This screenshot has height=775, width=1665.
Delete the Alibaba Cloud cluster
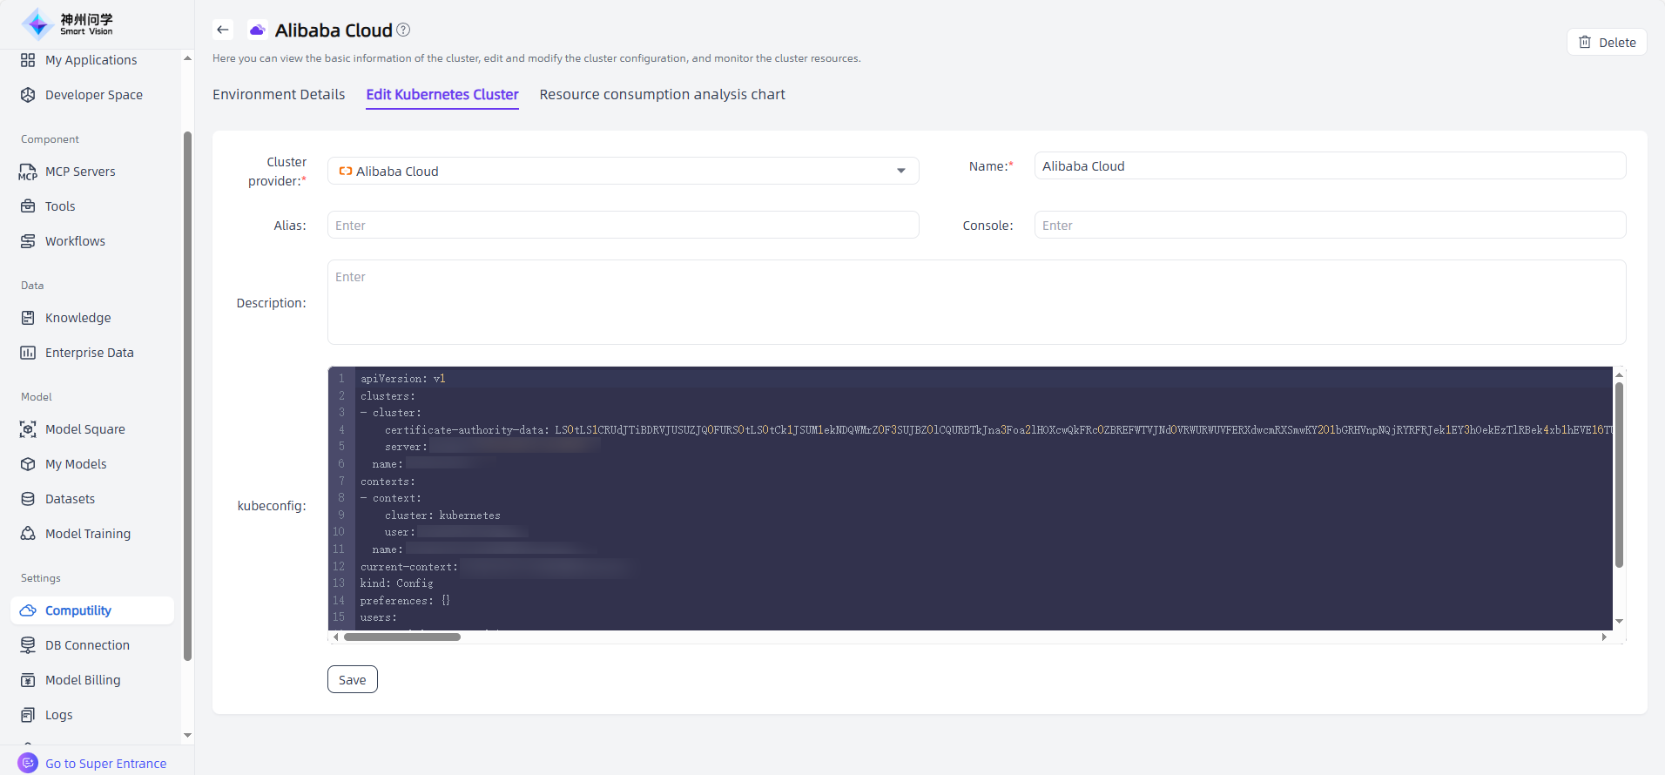[x=1607, y=42]
